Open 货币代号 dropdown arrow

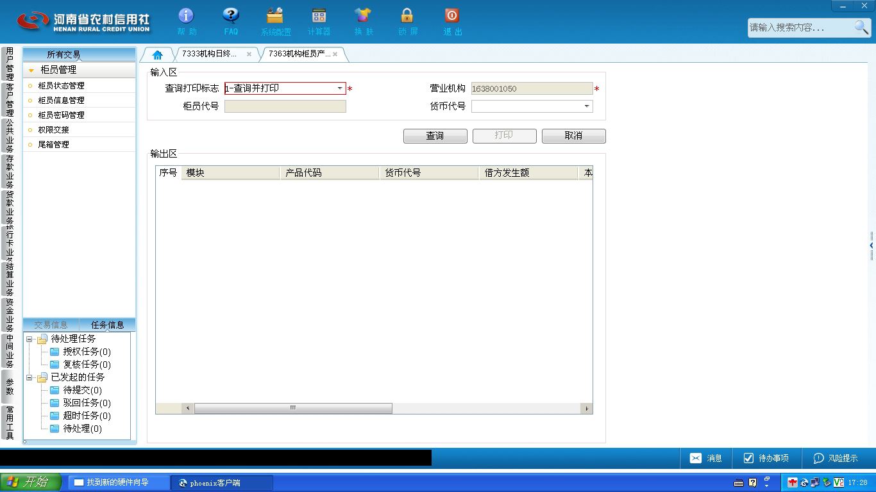pos(587,106)
